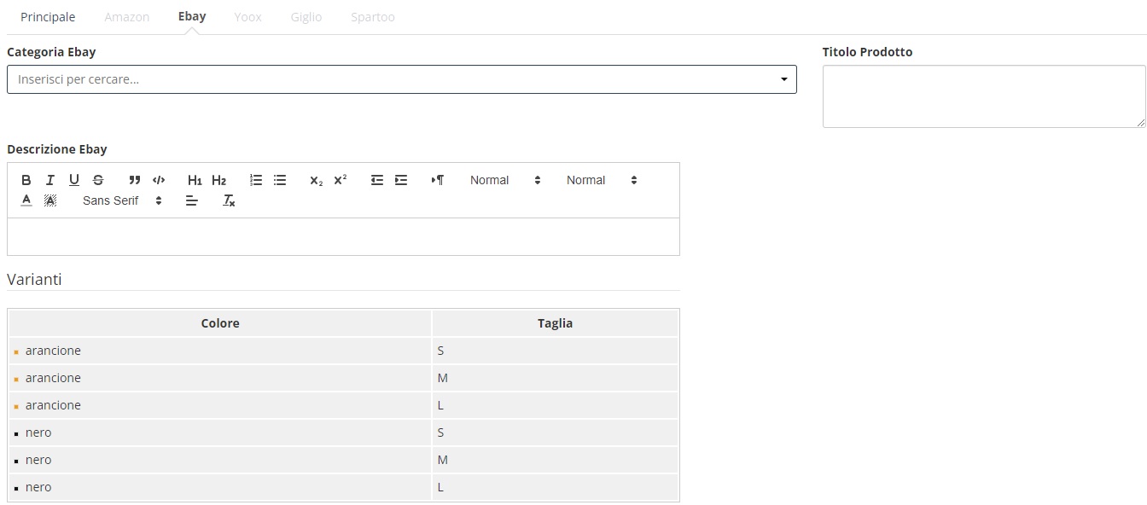Viewport: 1147px width, 505px height.
Task: Apply strikethrough formatting
Action: (x=98, y=180)
